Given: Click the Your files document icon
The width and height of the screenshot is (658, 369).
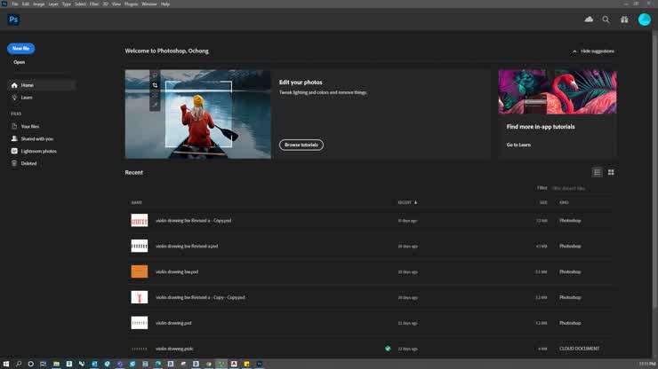Looking at the screenshot, I should tap(14, 126).
